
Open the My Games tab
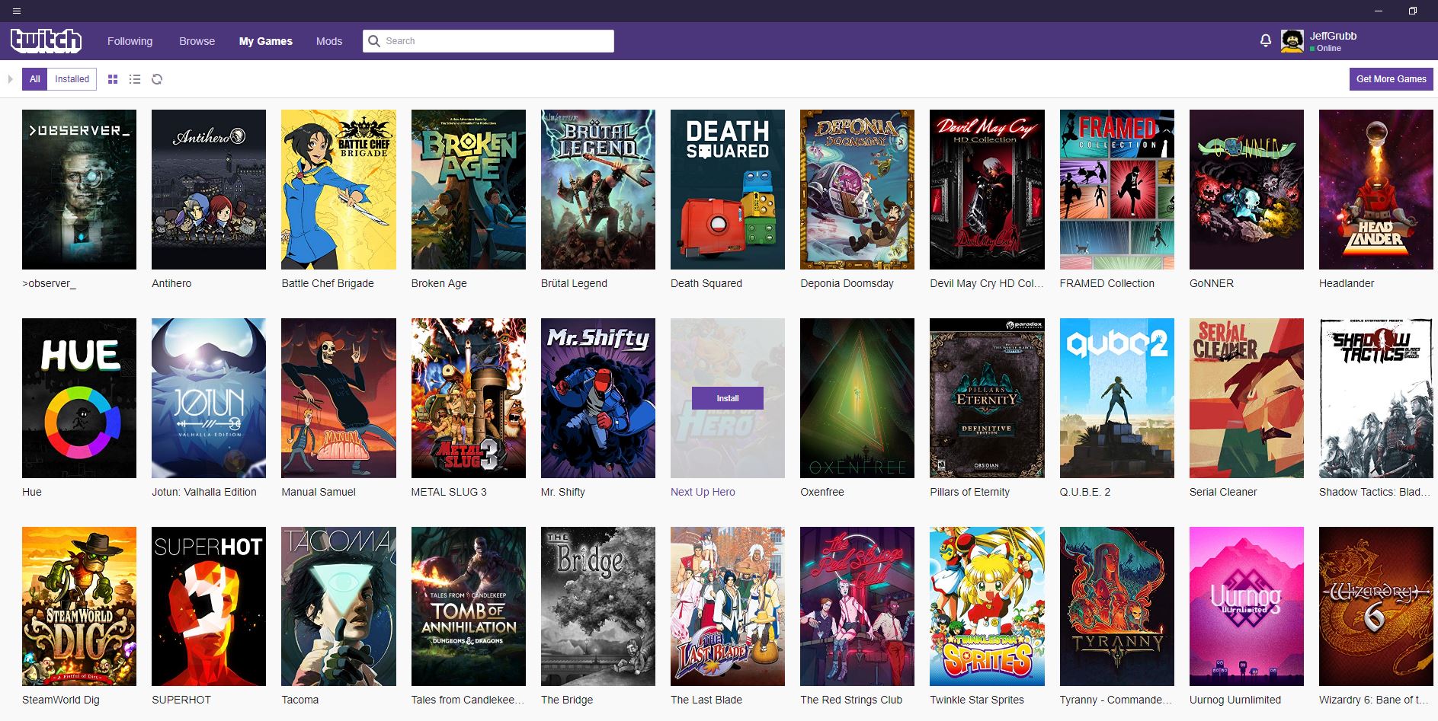tap(265, 41)
